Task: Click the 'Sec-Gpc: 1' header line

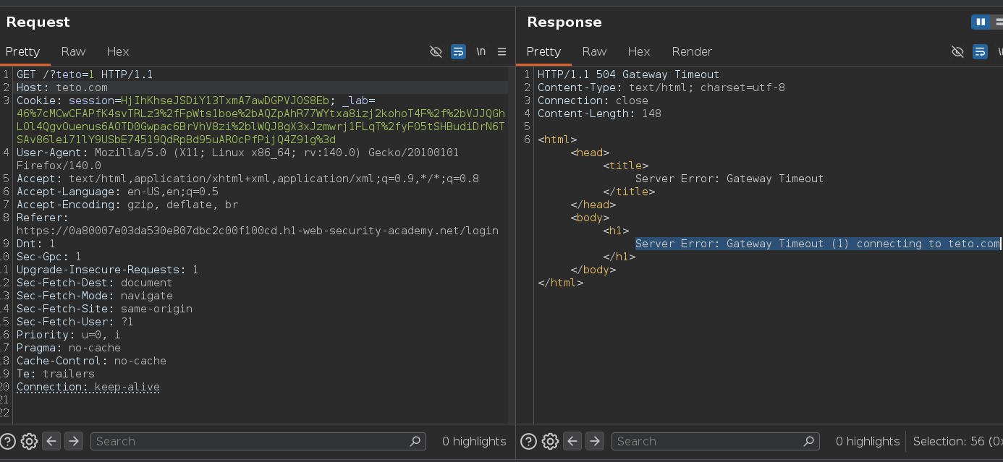Action: pos(49,257)
